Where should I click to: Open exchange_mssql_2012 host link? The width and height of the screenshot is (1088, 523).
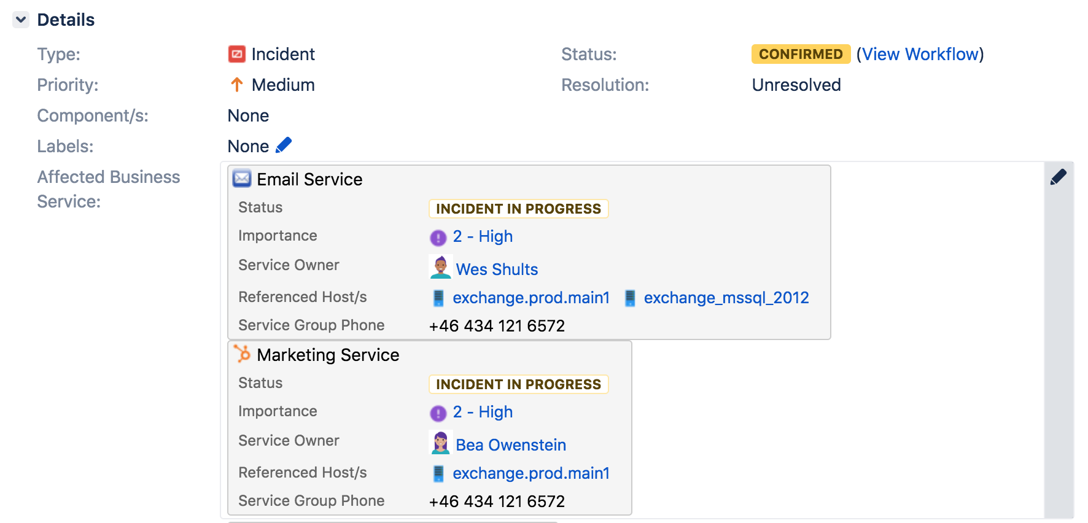coord(726,298)
